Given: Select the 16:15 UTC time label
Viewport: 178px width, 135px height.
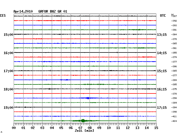Looking at the screenshot, I should tap(162, 89).
